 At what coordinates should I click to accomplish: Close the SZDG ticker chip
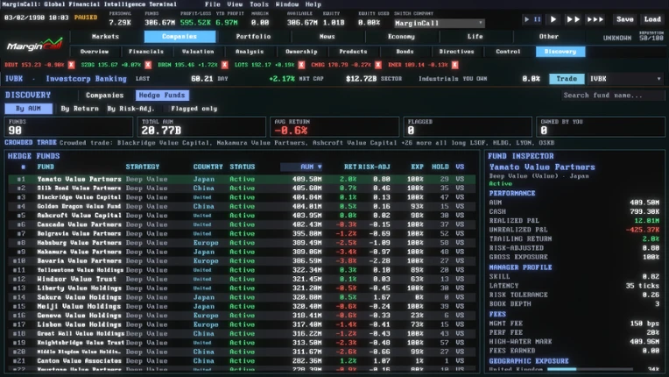pos(148,65)
